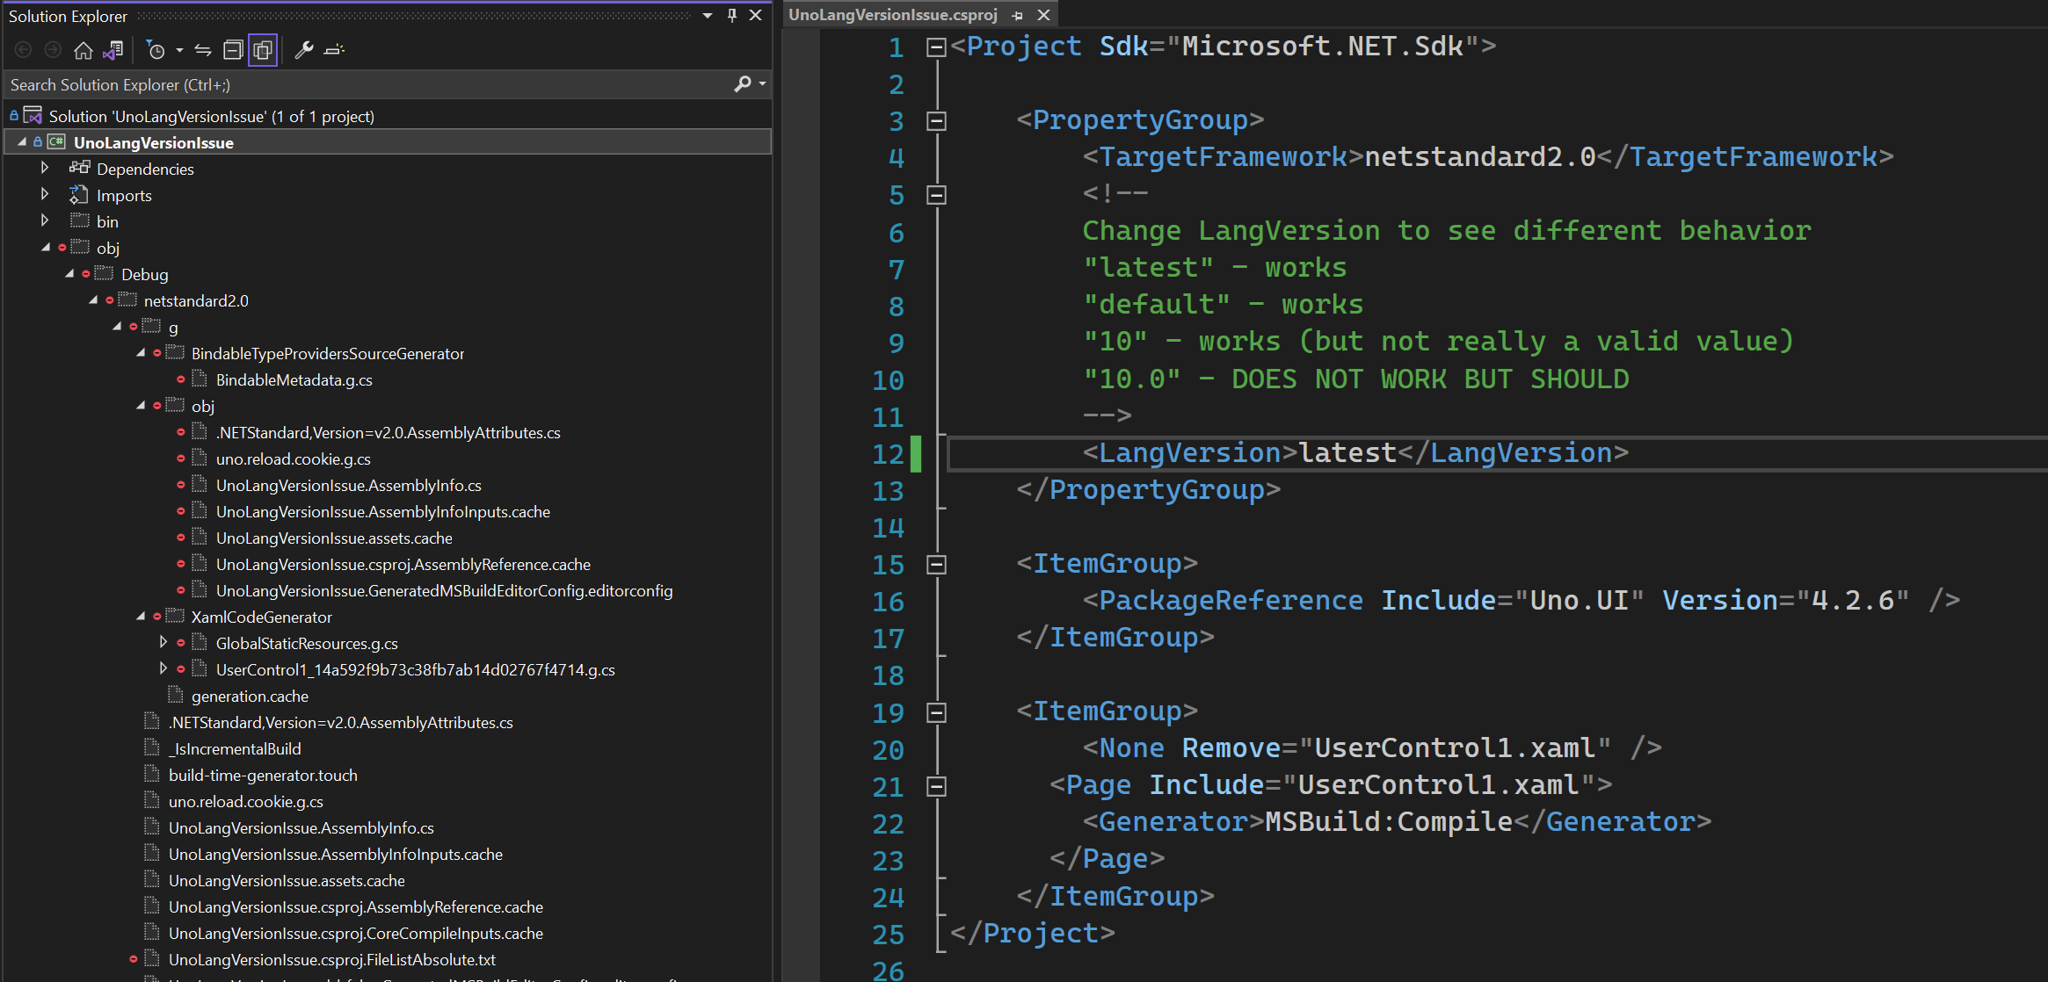Viewport: 2048px width, 982px height.
Task: Click Sync with Active Document arrows icon
Action: point(203,50)
